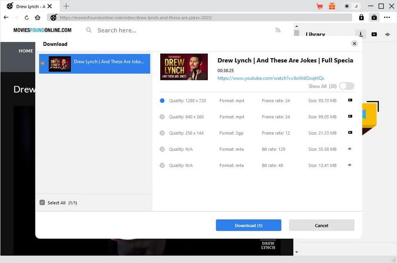
Task: Click the home icon in toolbar
Action: click(x=37, y=18)
